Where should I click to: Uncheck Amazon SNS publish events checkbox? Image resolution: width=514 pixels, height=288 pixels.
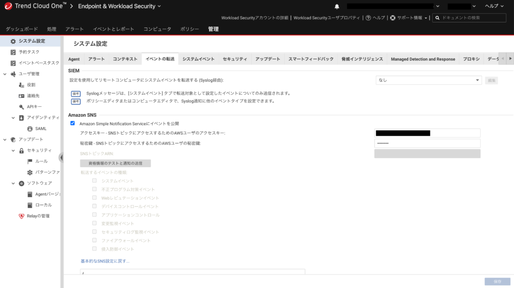pos(72,123)
